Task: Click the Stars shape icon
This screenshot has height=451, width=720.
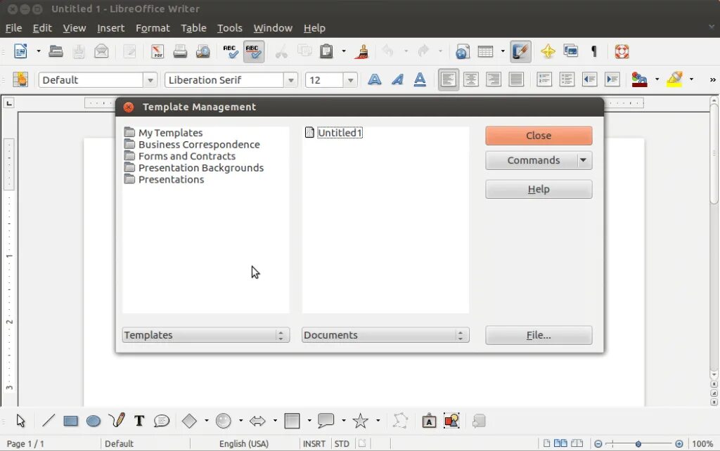Action: click(x=361, y=421)
